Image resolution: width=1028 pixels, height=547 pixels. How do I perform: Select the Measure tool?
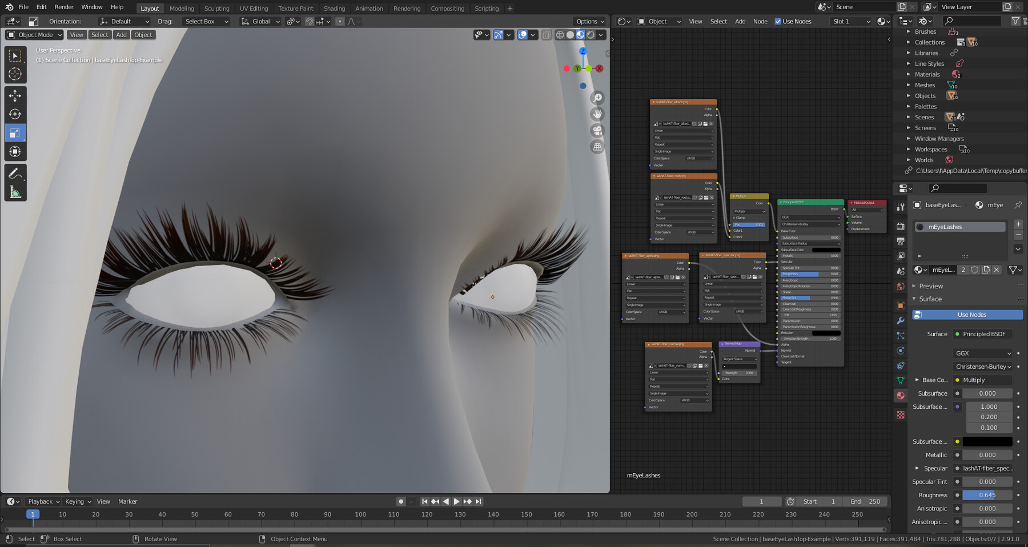(15, 192)
